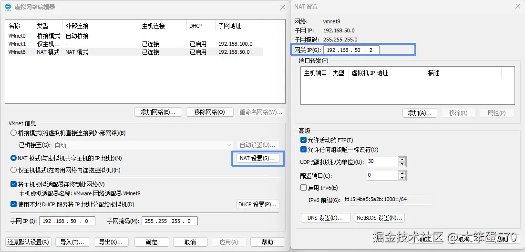The height and width of the screenshot is (252, 525).
Task: Click the UDP 超时 value field
Action: click(383, 161)
